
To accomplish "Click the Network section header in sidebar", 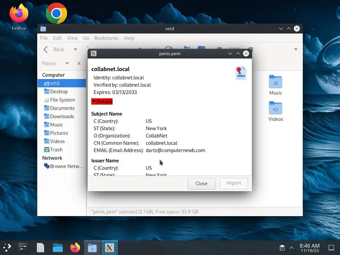I will click(x=52, y=158).
